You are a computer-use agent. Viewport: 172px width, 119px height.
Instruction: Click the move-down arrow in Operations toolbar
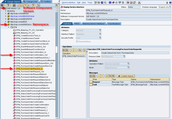(75, 50)
